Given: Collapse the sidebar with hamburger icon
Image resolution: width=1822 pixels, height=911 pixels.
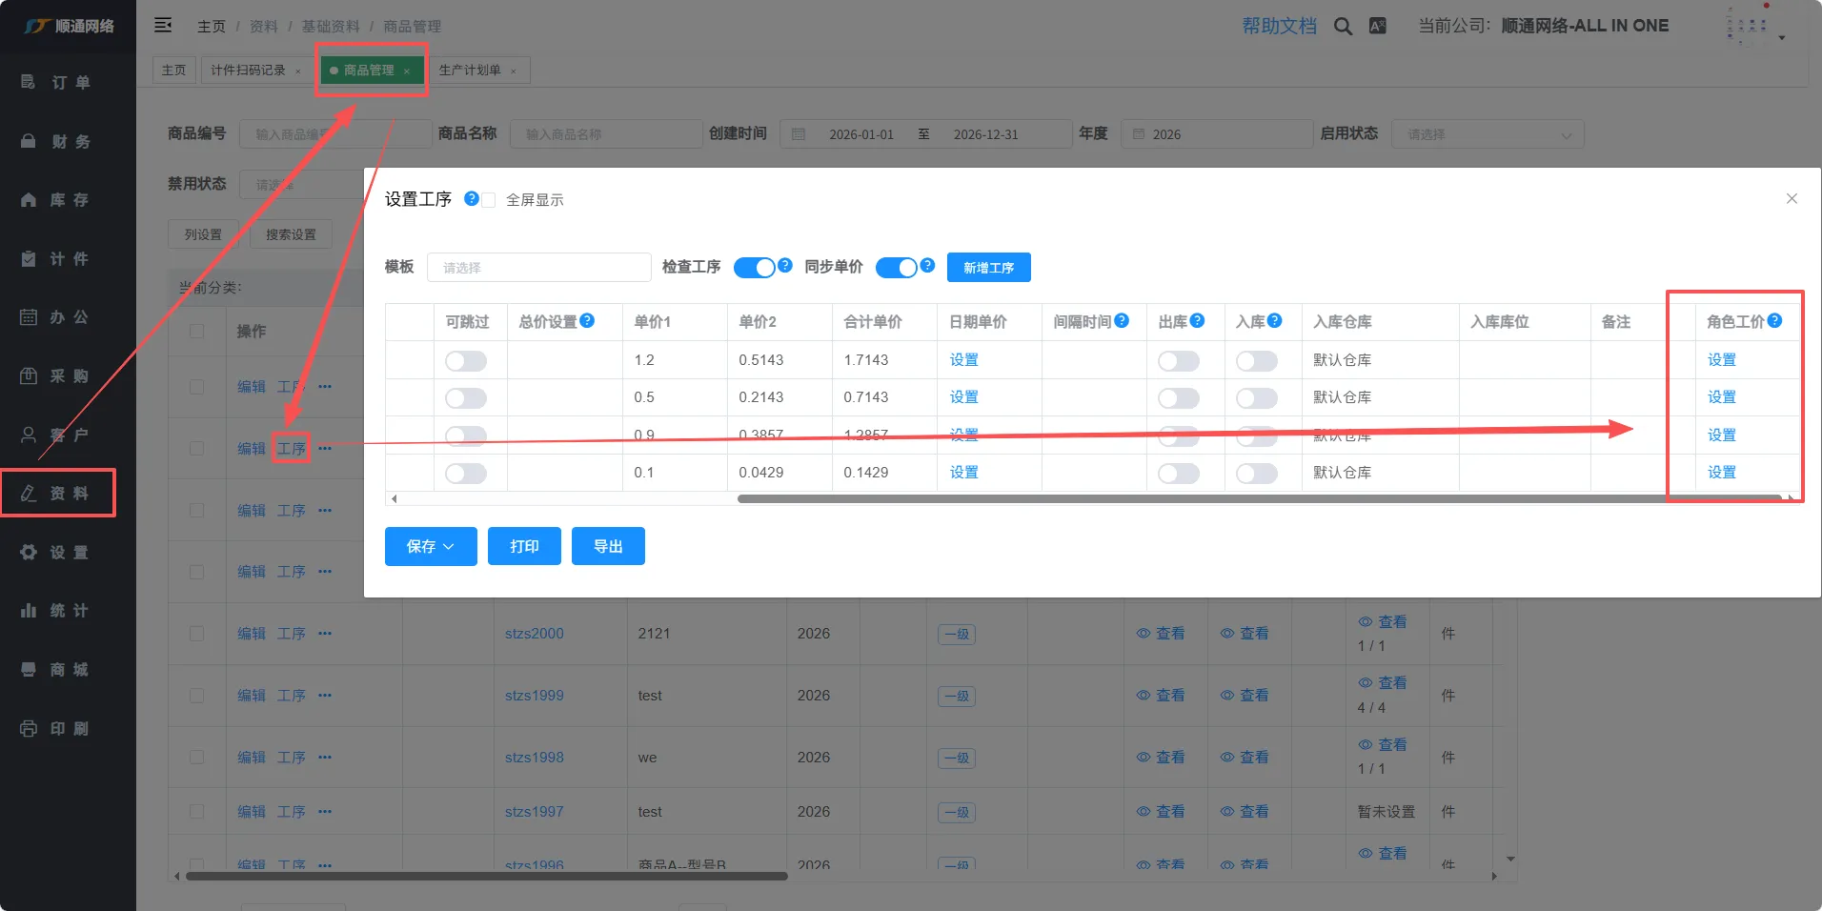Looking at the screenshot, I should (163, 26).
